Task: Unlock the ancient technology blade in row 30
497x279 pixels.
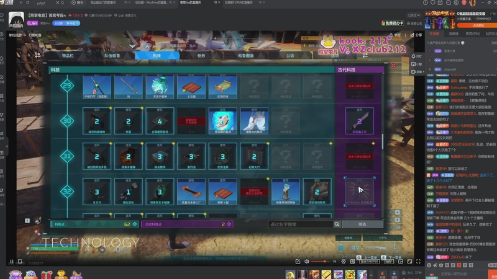Action: pos(360,121)
